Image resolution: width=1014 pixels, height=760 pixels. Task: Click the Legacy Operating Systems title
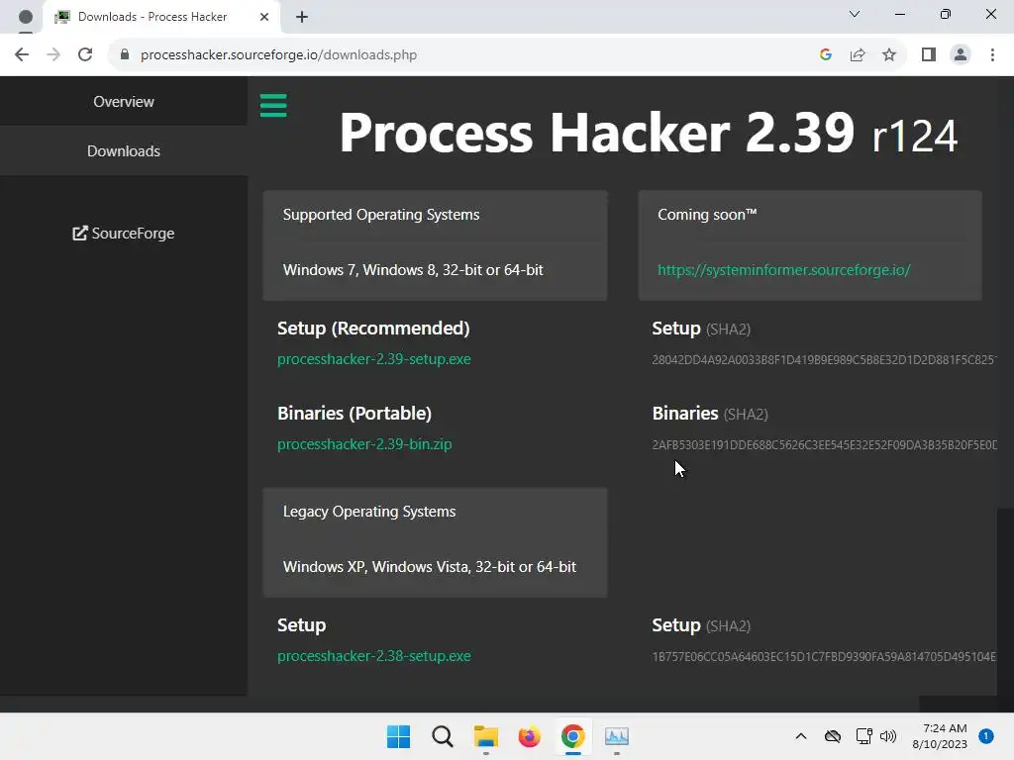(369, 512)
